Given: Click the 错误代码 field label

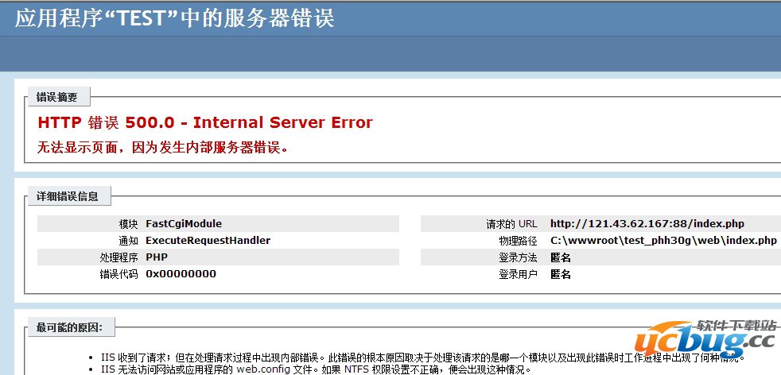Looking at the screenshot, I should [x=119, y=274].
